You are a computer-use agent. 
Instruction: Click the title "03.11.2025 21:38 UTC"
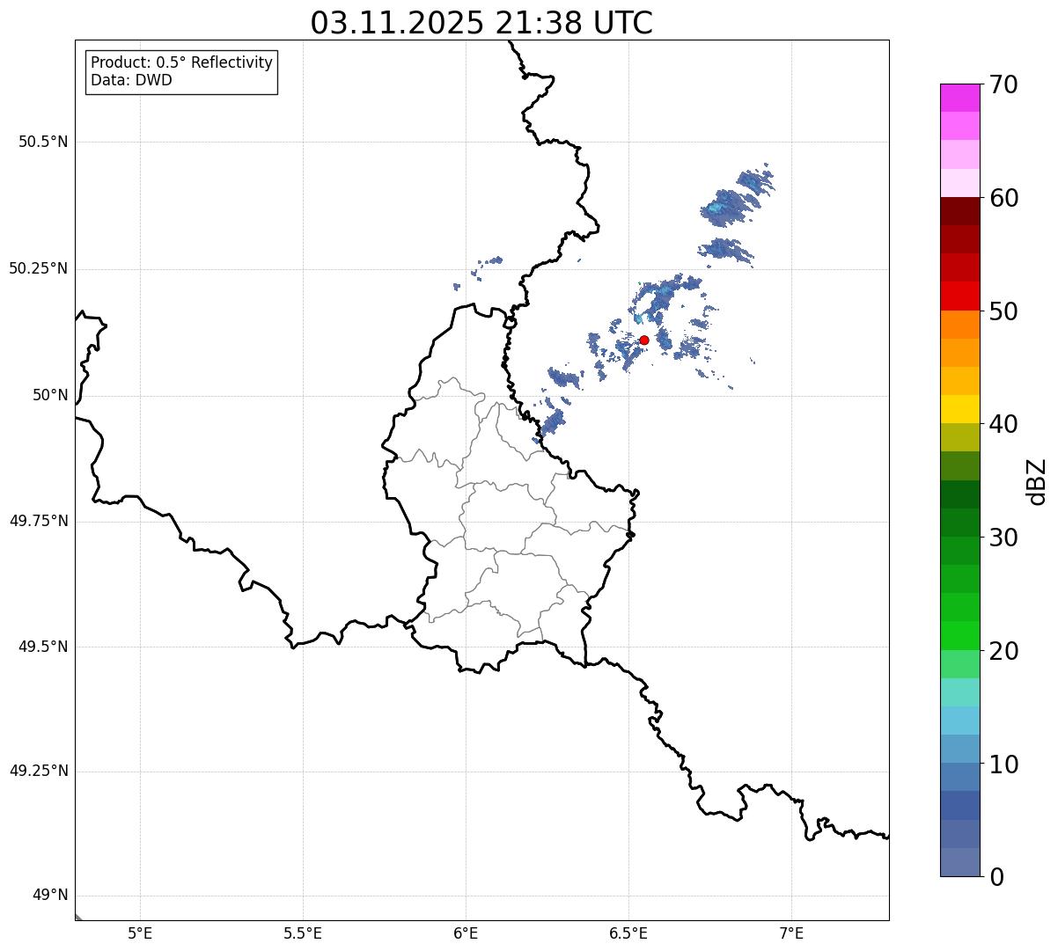(481, 23)
